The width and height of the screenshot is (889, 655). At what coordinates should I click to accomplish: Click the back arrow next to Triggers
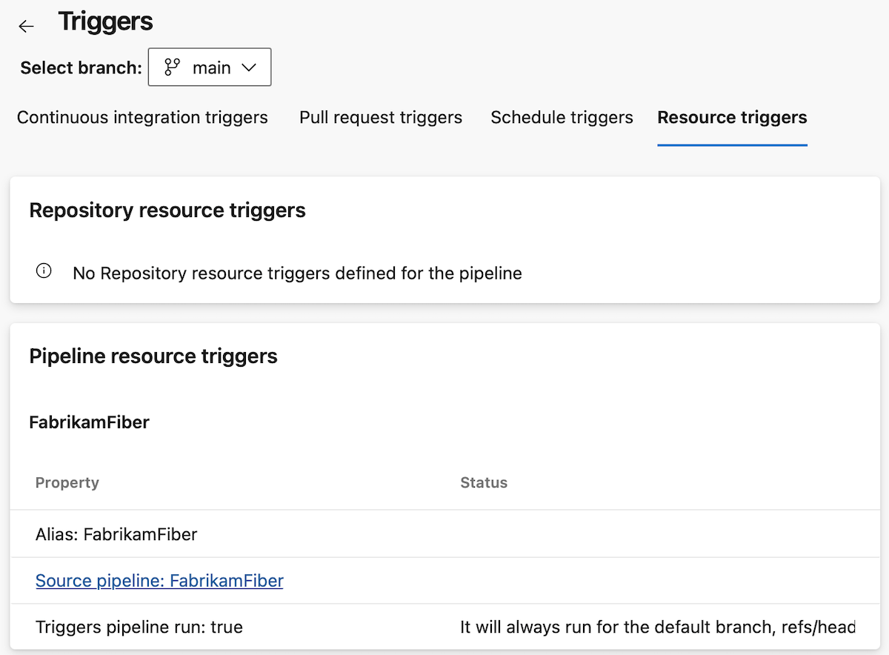[x=27, y=27]
